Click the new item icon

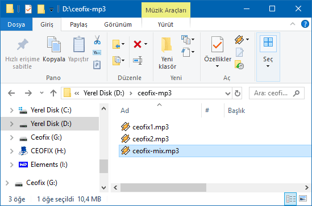coord(186,40)
